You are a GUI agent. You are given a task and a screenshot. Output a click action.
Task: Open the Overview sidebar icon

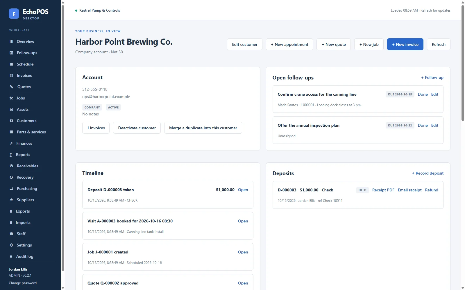tap(11, 41)
